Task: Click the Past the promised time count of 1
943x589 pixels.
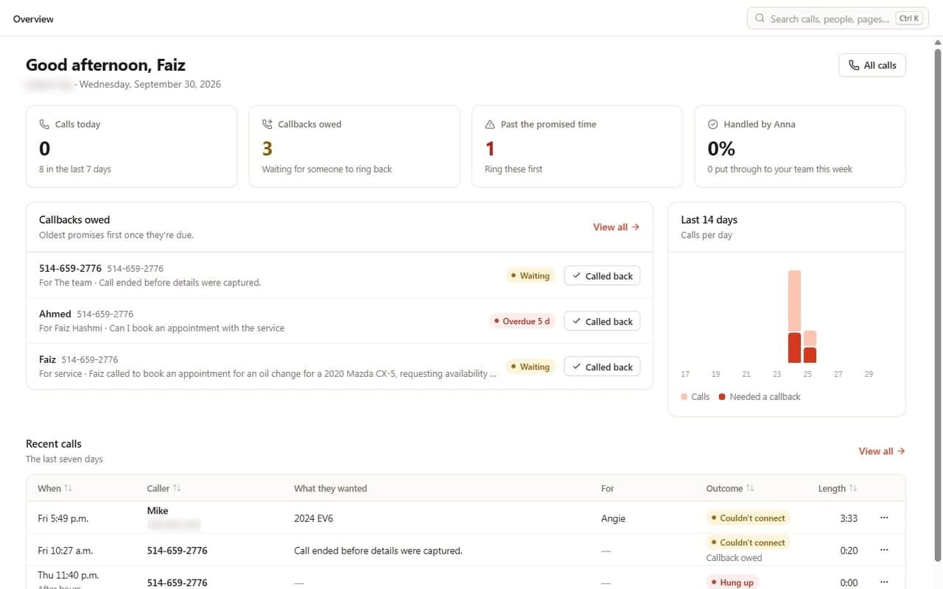Action: coord(490,149)
